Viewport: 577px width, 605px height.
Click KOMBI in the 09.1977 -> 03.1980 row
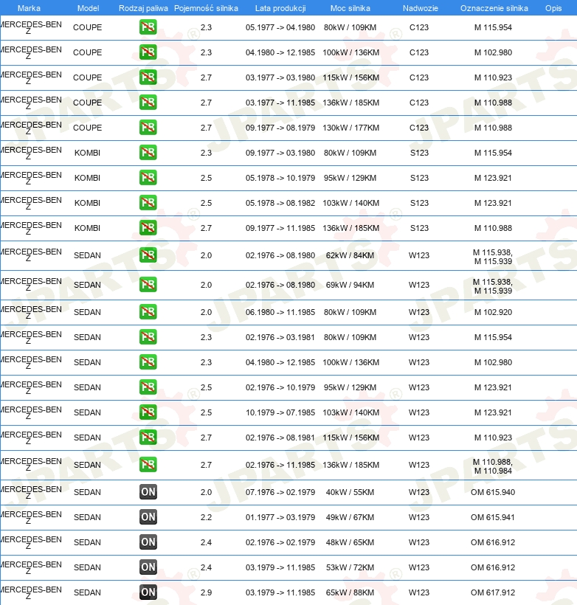[x=87, y=153]
